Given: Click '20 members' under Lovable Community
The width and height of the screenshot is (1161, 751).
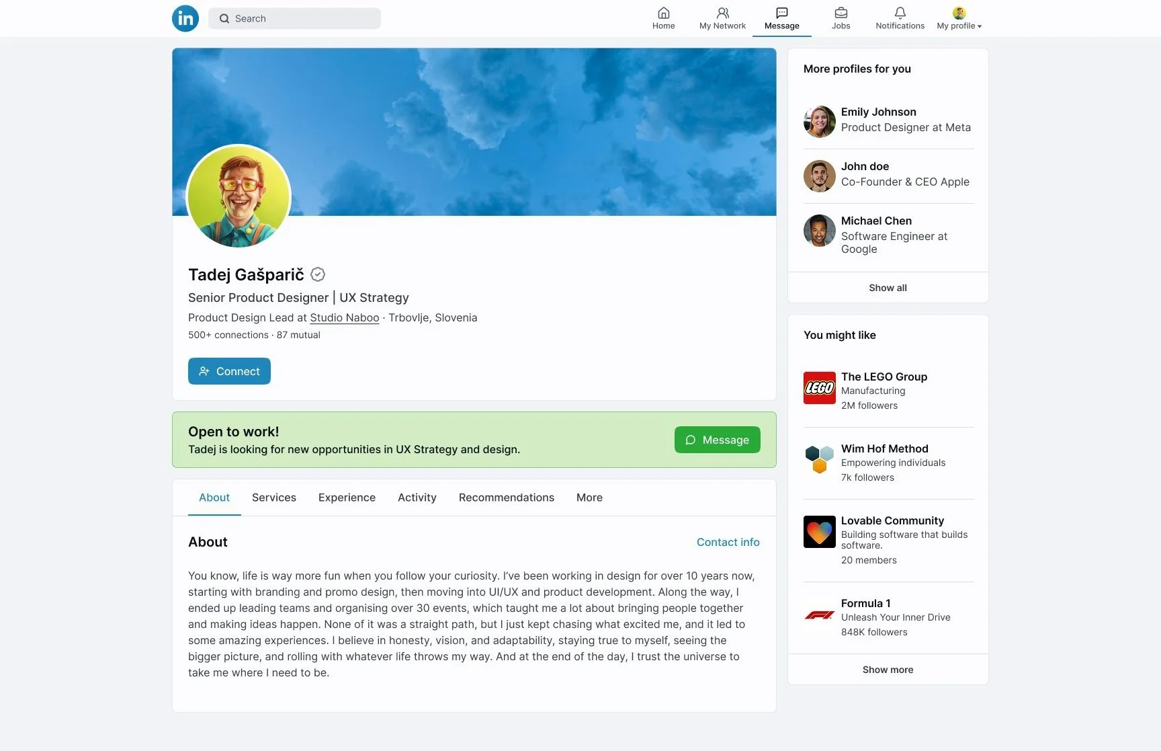Looking at the screenshot, I should click(869, 560).
